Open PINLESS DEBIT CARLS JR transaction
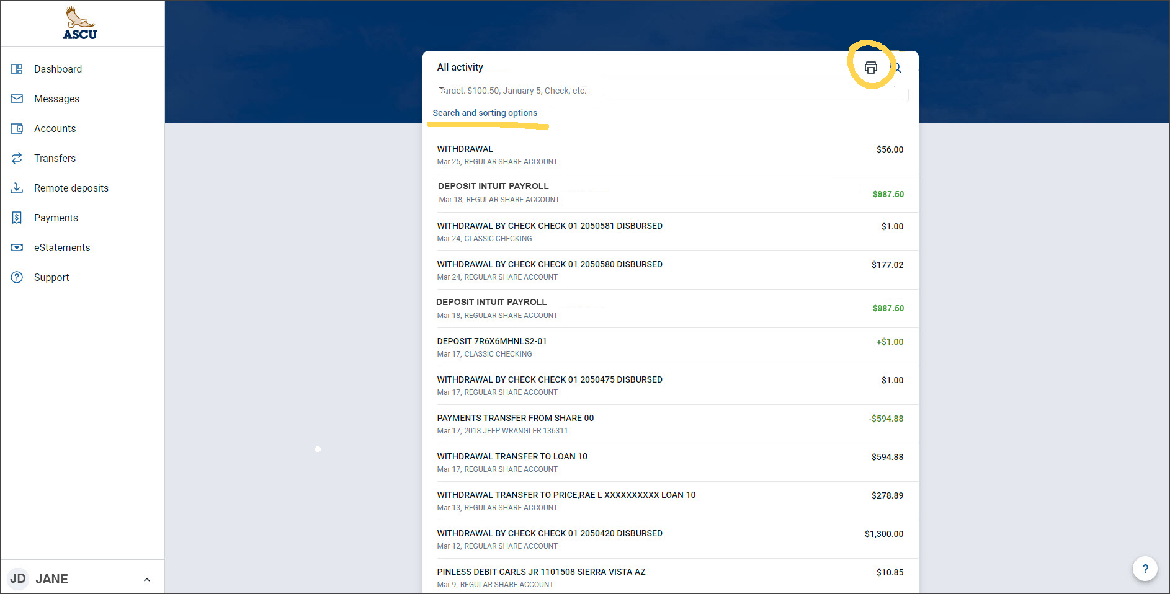Screen dimensions: 1170x594 (x=670, y=577)
